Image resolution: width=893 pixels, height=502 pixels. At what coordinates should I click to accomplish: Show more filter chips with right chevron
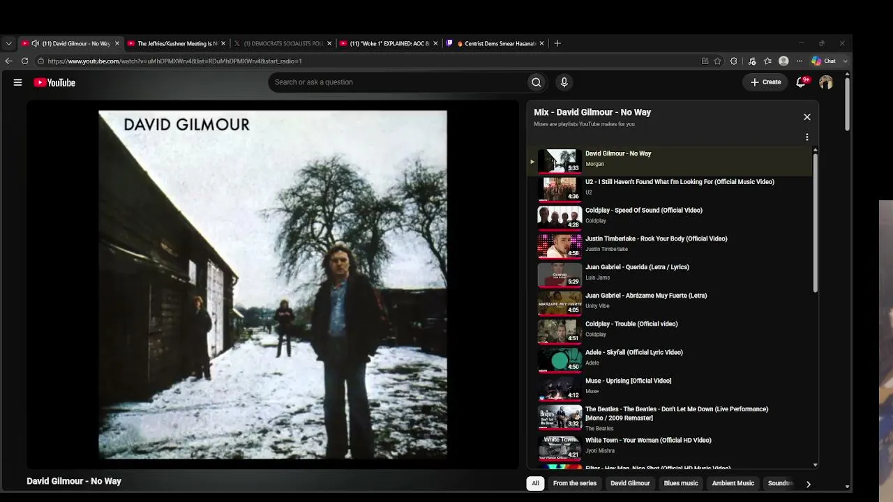coord(808,484)
